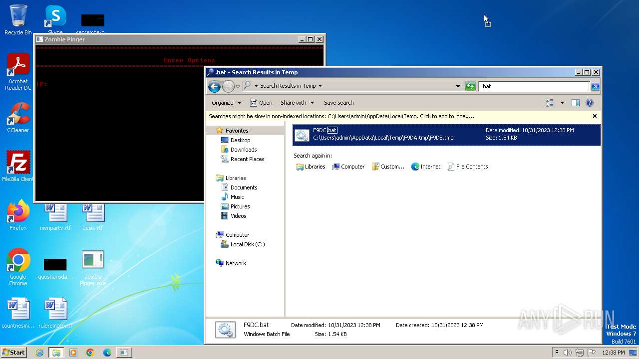Select the Zombie Pinger.exe desktop file
This screenshot has width=639, height=359.
[93, 267]
